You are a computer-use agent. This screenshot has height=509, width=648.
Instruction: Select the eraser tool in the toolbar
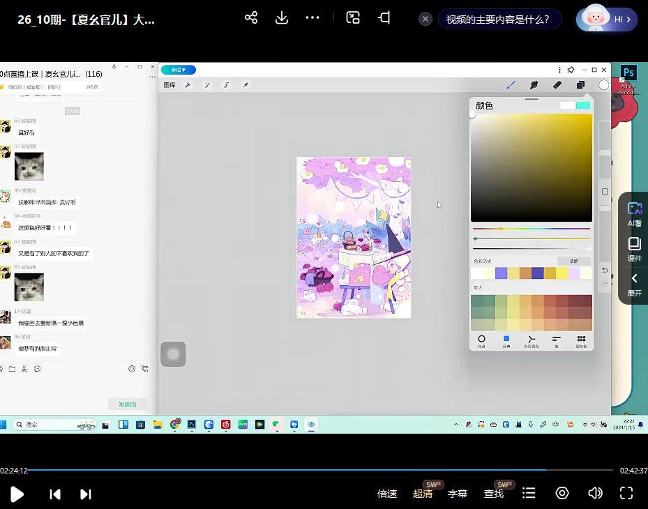click(557, 85)
